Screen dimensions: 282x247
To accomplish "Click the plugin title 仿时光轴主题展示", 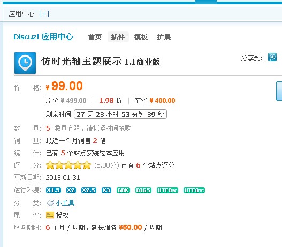I will point(81,61).
